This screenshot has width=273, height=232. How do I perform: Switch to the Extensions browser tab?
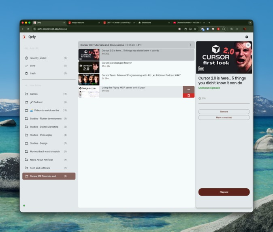click(x=153, y=23)
